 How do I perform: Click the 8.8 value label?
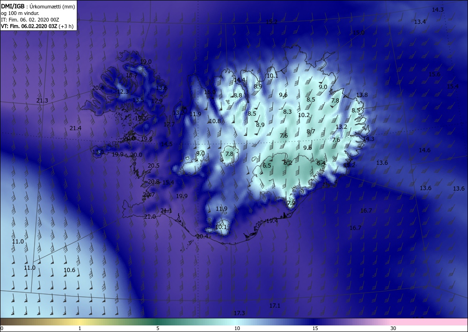click(x=238, y=96)
